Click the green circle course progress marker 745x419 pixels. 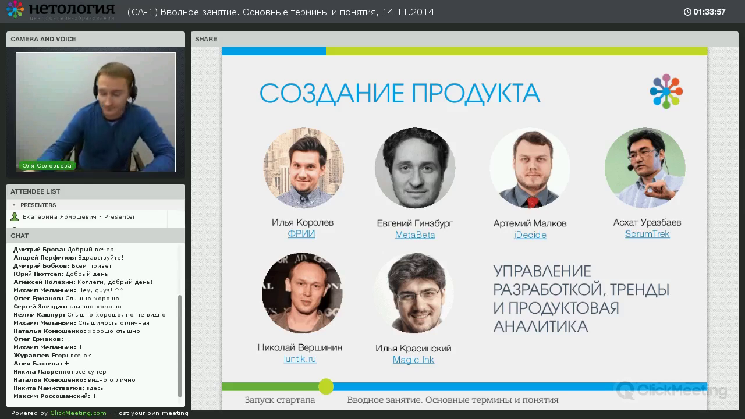[x=326, y=386]
